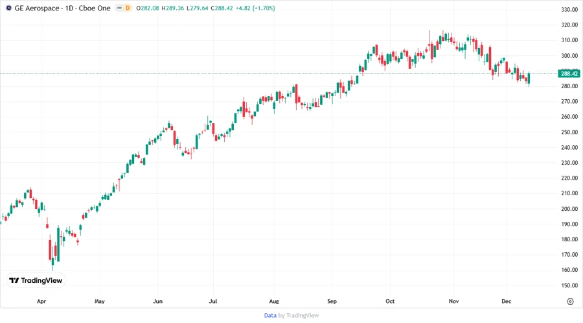The image size is (583, 323).
Task: Click the May label on time axis
Action: (x=100, y=301)
